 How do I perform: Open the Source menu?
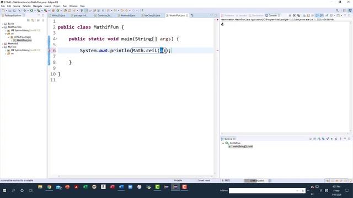pos(17,6)
